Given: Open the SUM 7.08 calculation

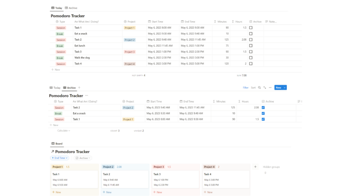Looking at the screenshot, I should (x=242, y=75).
